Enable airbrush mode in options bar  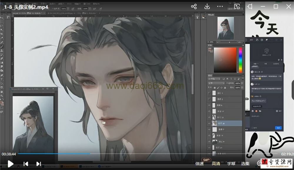point(94,8)
